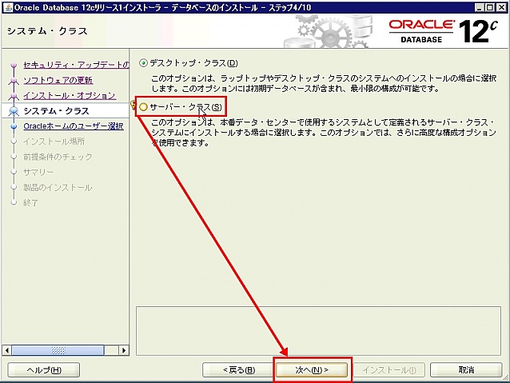Click the セキュリティ・アップデート step bullet icon
Screen dimensions: 510x383
14,65
